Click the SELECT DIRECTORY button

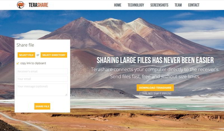click(54, 55)
